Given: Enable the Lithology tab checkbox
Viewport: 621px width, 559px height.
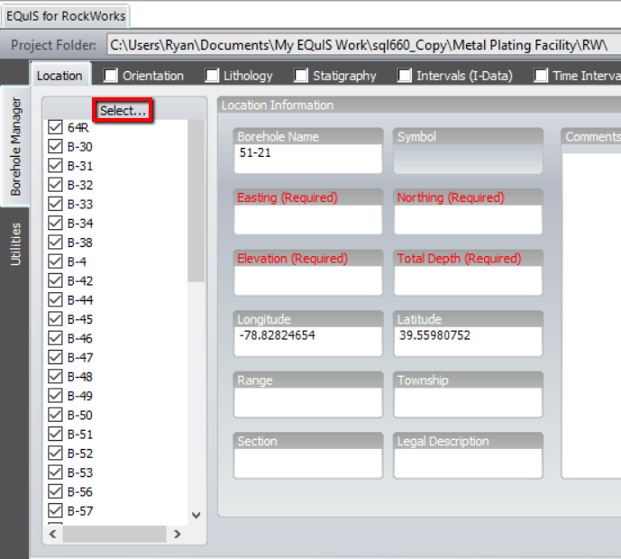Looking at the screenshot, I should pos(213,76).
